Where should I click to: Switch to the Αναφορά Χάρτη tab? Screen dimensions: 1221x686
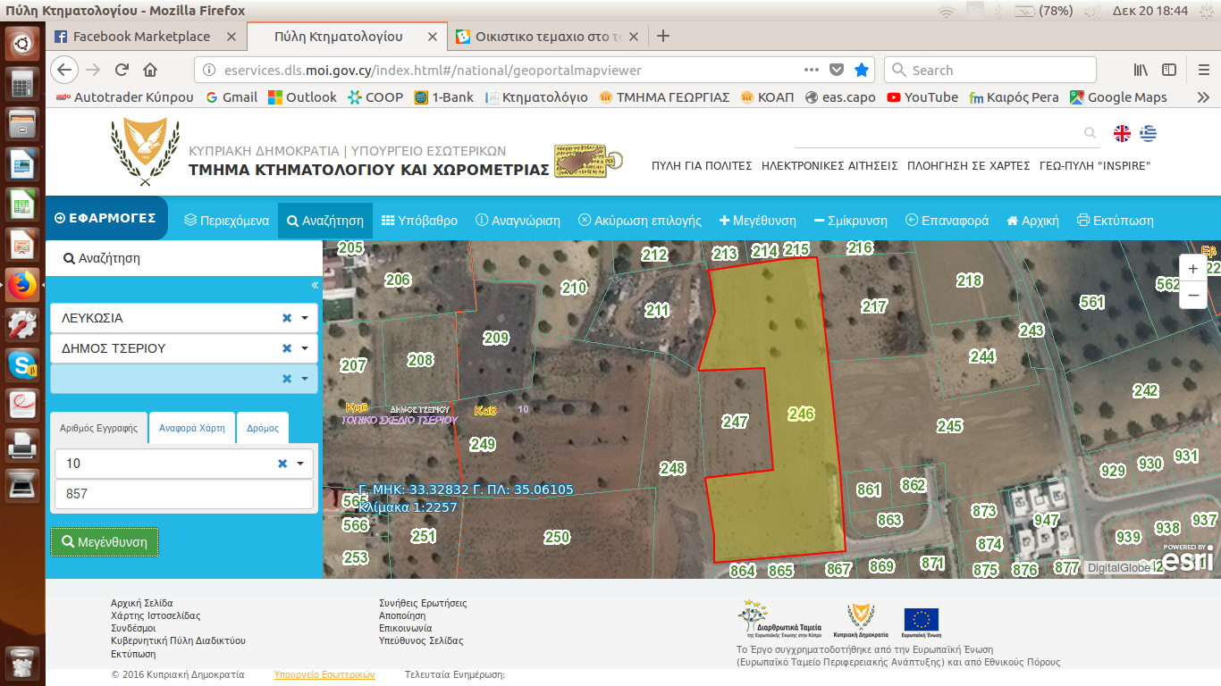click(x=192, y=428)
